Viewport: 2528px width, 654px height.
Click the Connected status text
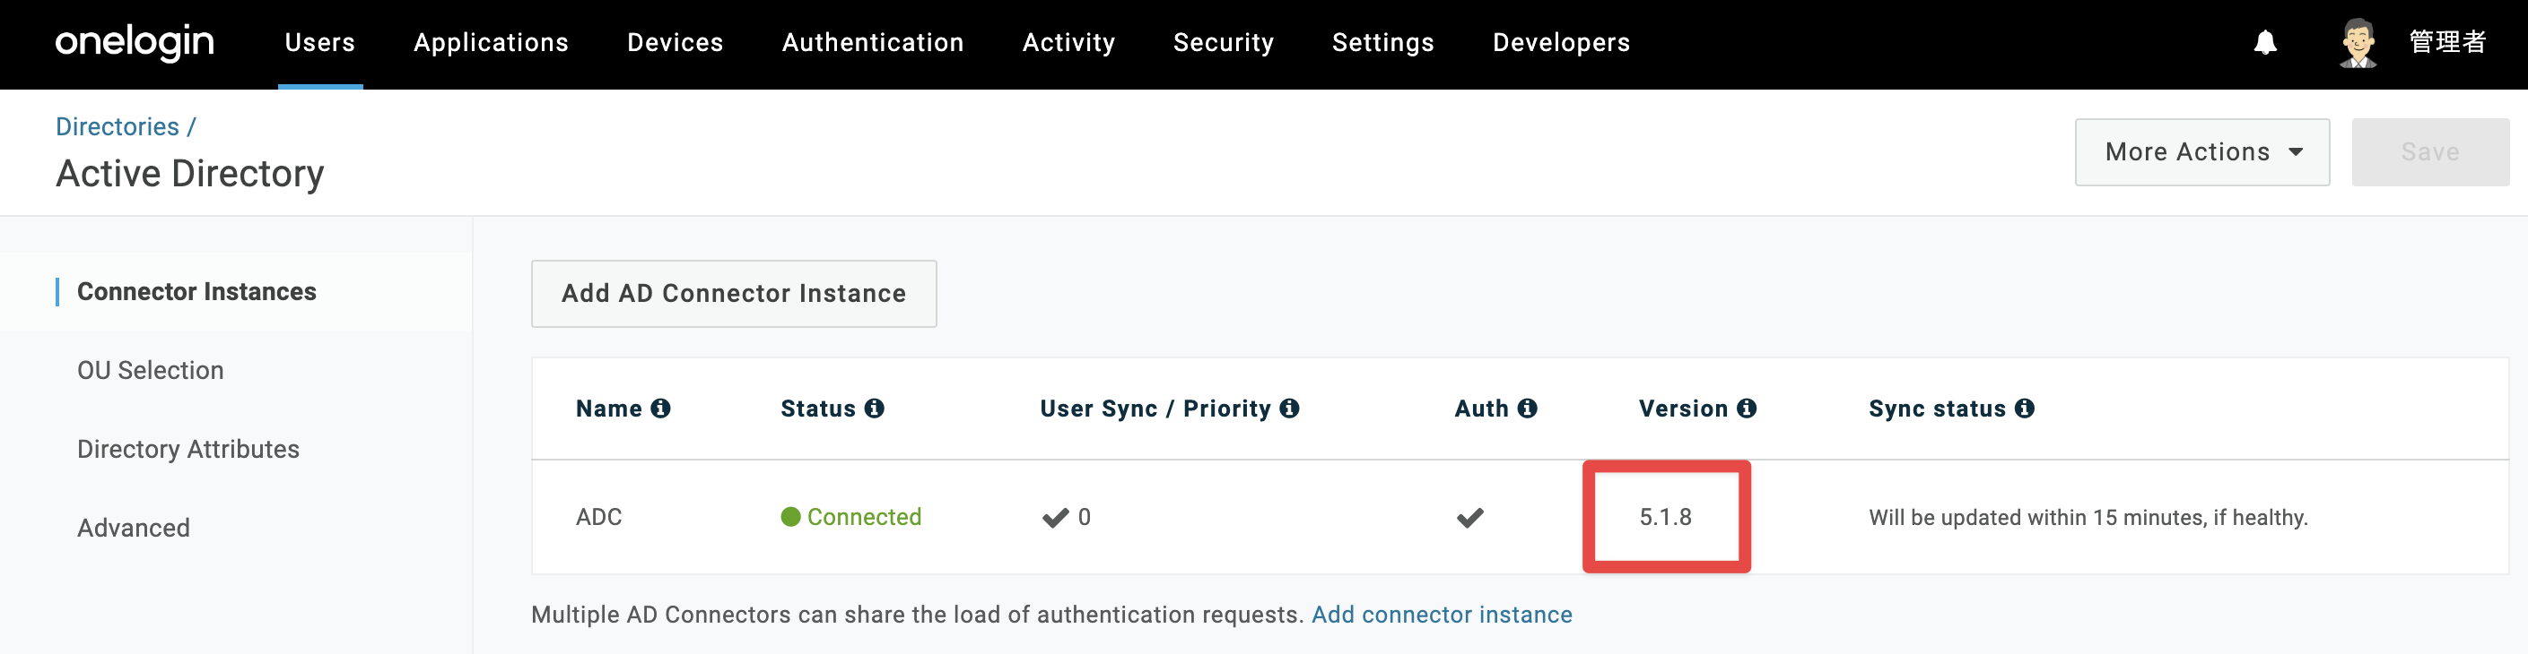864,517
